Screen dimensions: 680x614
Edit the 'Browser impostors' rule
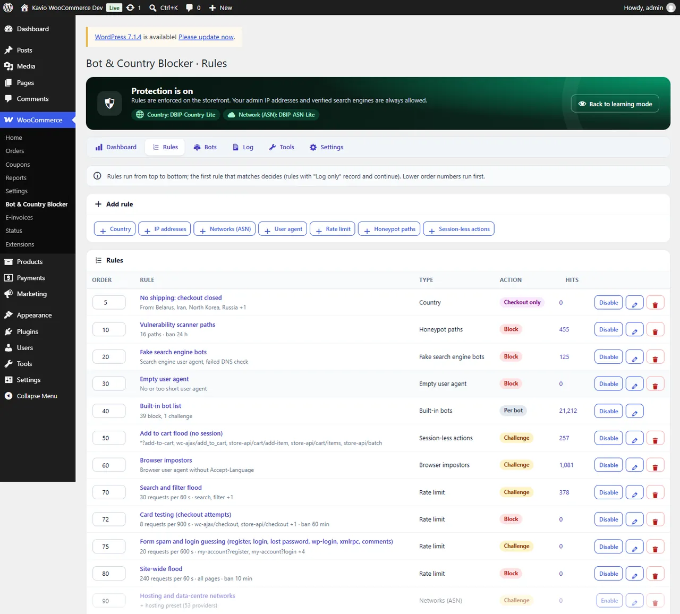[635, 465]
